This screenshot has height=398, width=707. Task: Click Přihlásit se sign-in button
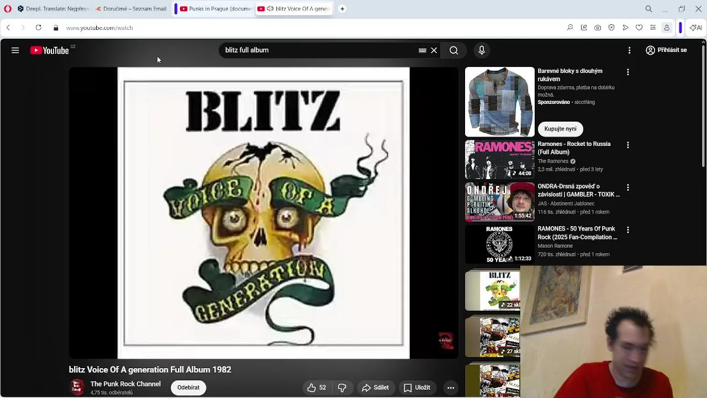coord(667,50)
